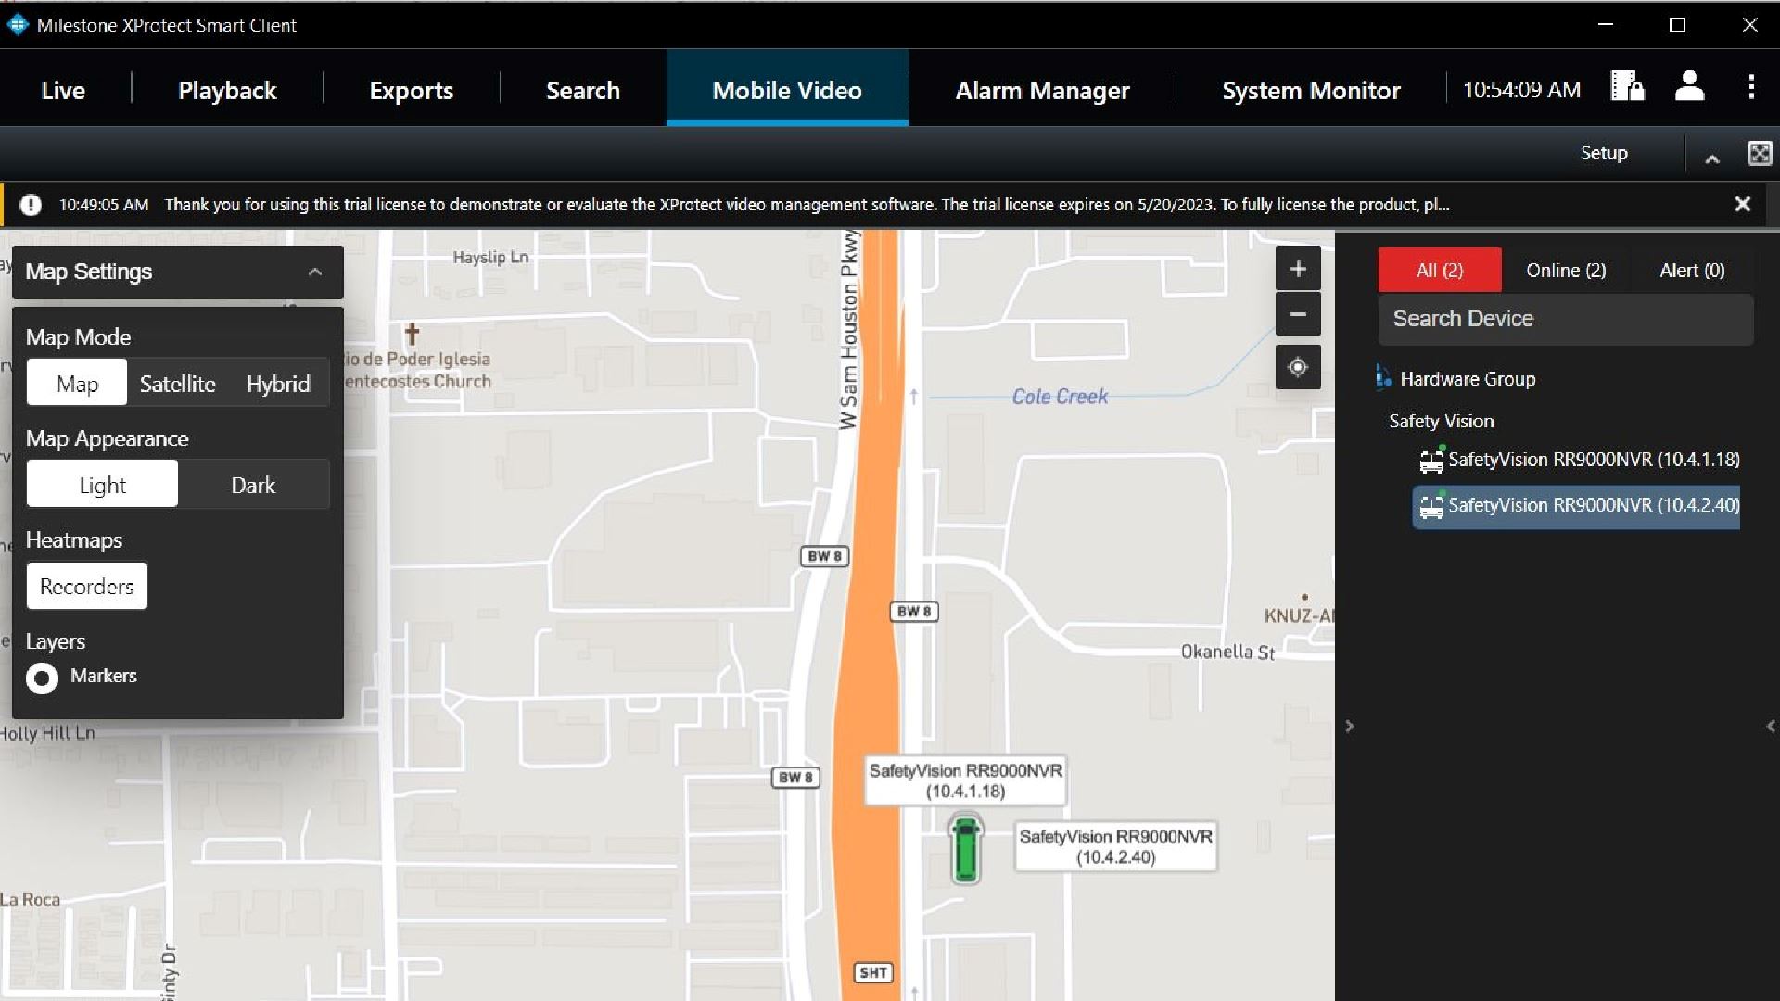The width and height of the screenshot is (1780, 1001).
Task: Click the bus icon for device 10.4.1.18
Action: 1431,460
